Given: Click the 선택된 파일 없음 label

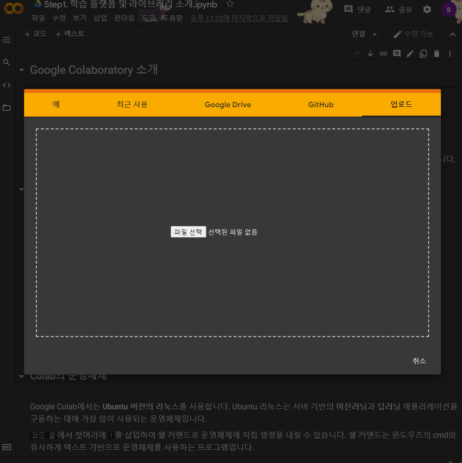Looking at the screenshot, I should (233, 232).
